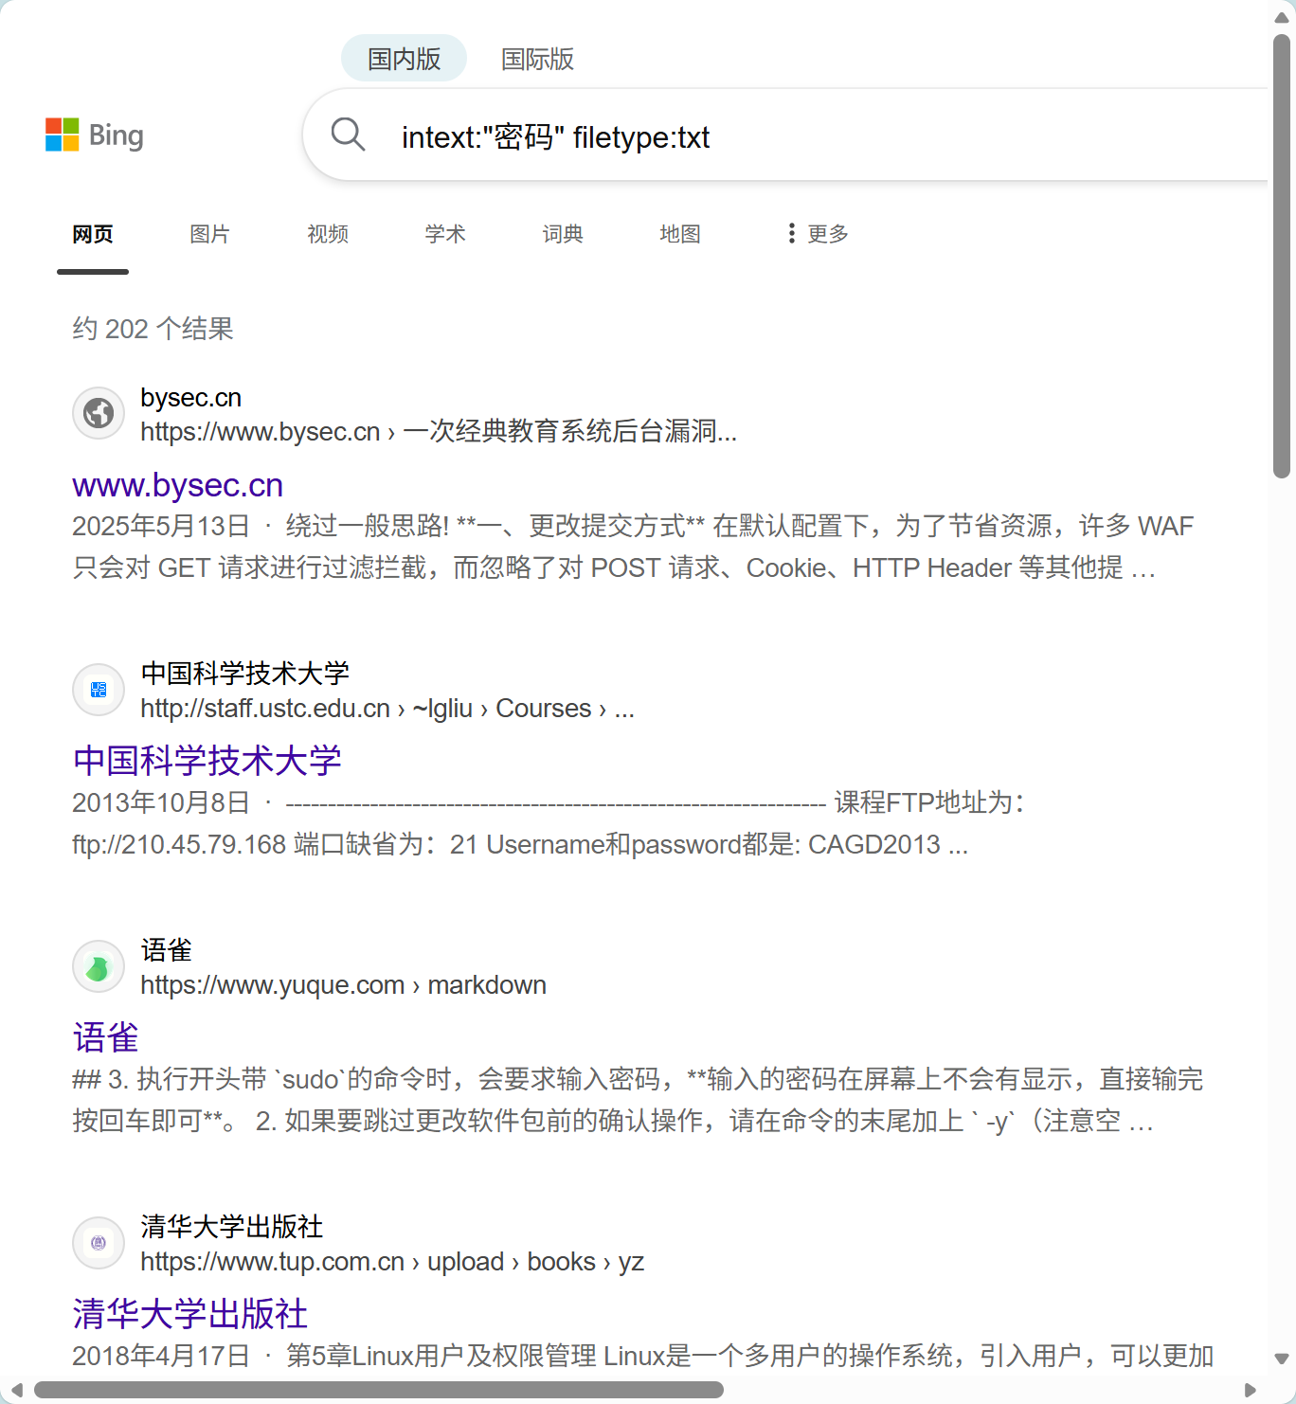Click the ftp://210.45.79.168 snippet text
The image size is (1296, 1404).
coord(549,823)
